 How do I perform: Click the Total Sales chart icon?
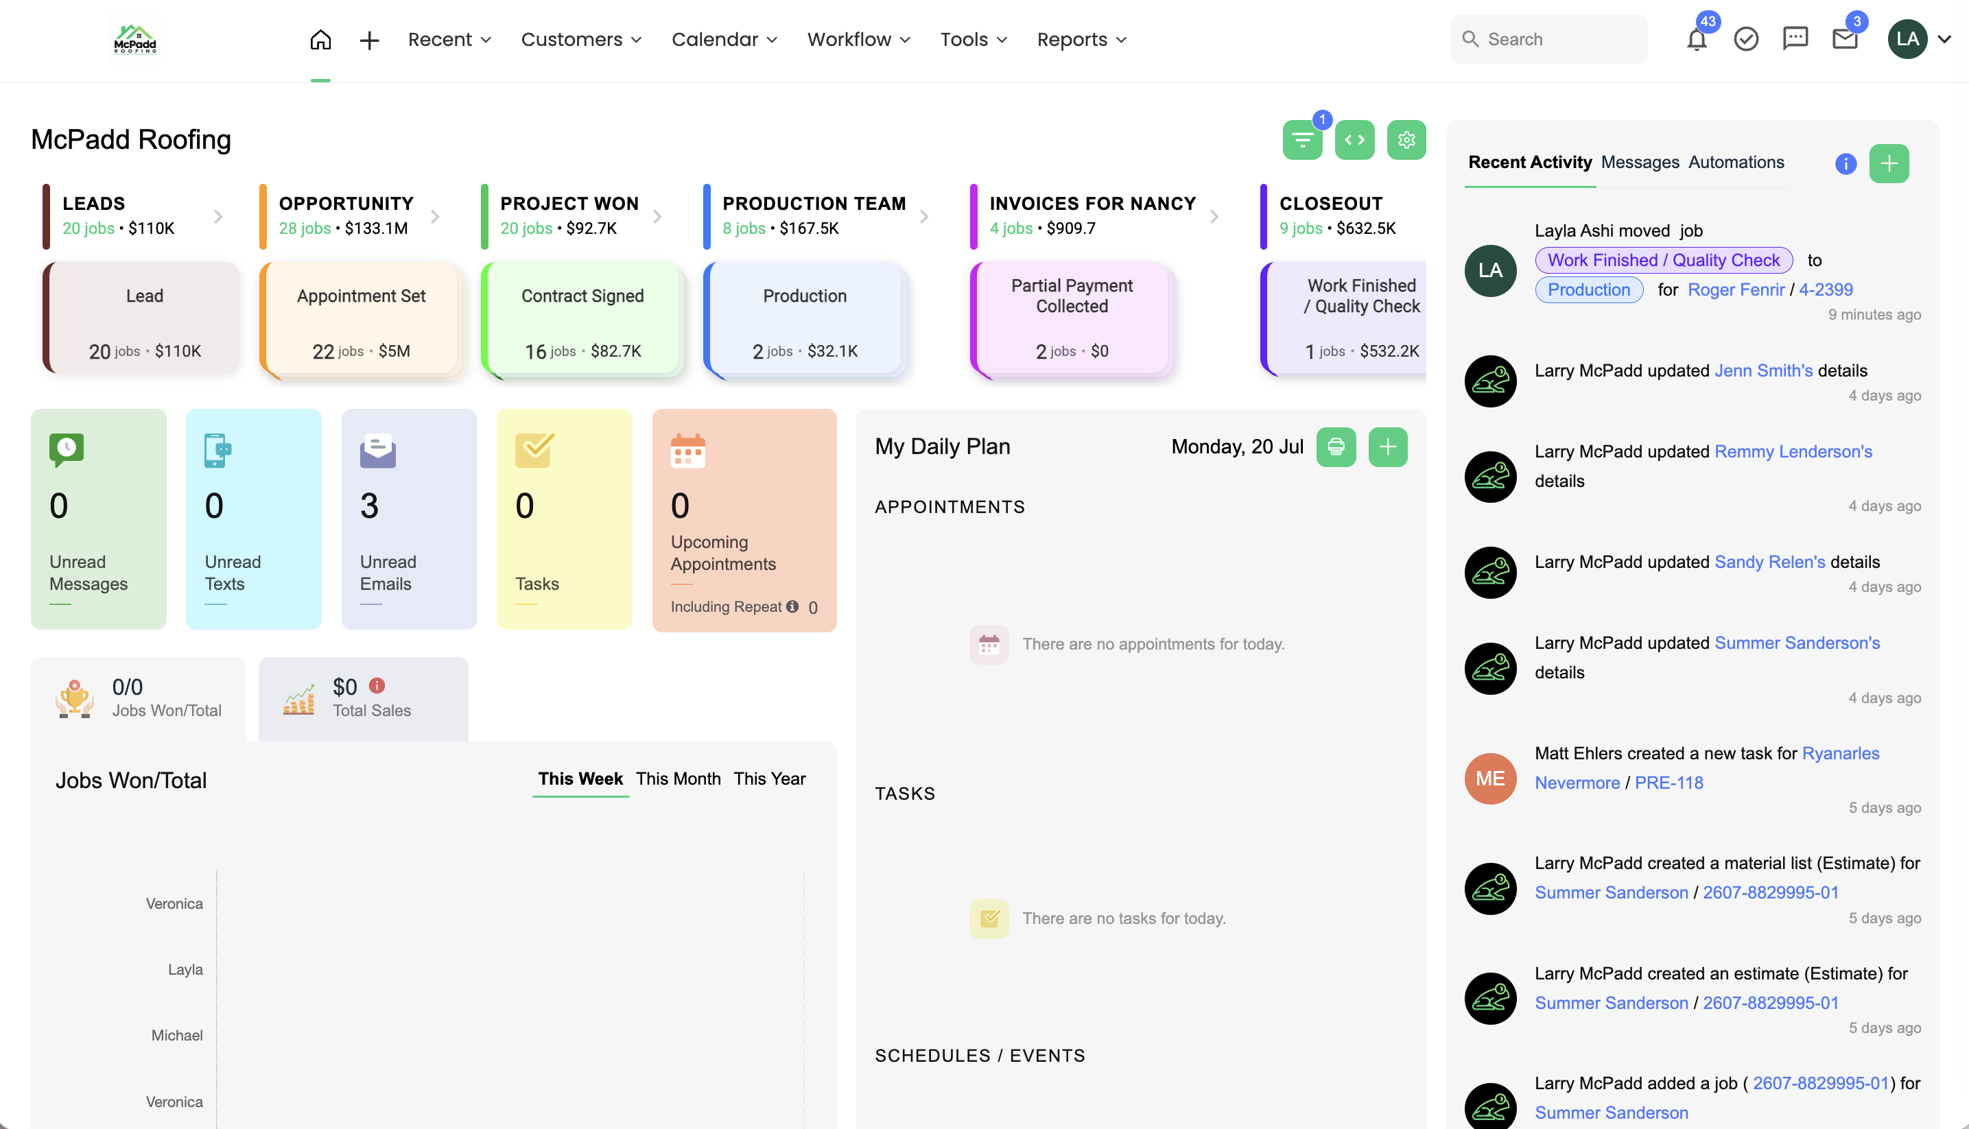click(x=298, y=700)
